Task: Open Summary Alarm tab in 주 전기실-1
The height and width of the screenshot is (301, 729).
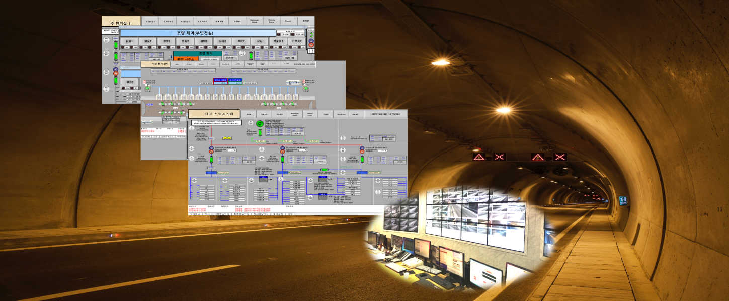Action: [x=255, y=22]
